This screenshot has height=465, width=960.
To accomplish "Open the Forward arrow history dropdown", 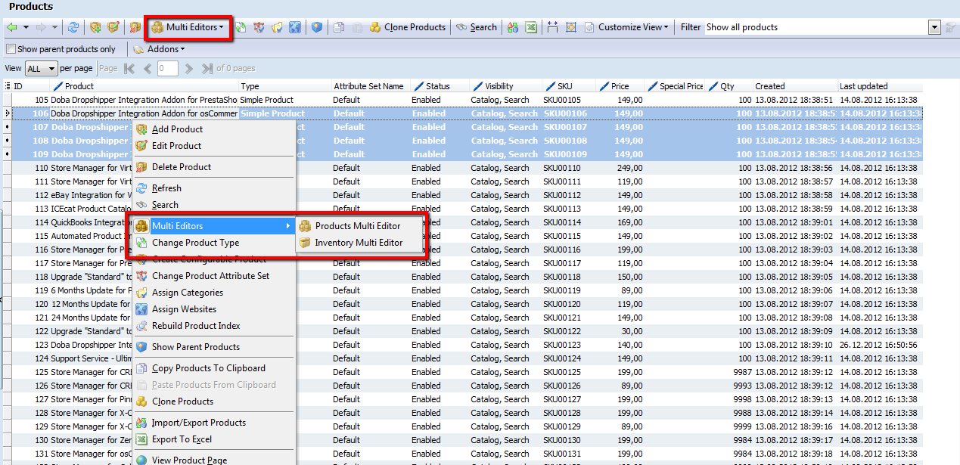I will [x=54, y=27].
